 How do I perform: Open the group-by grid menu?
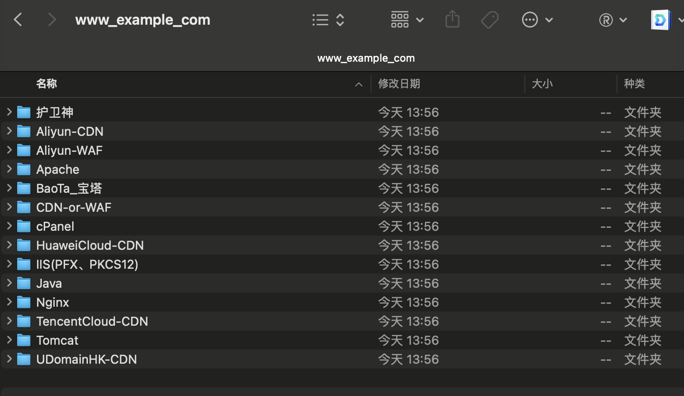click(x=407, y=20)
